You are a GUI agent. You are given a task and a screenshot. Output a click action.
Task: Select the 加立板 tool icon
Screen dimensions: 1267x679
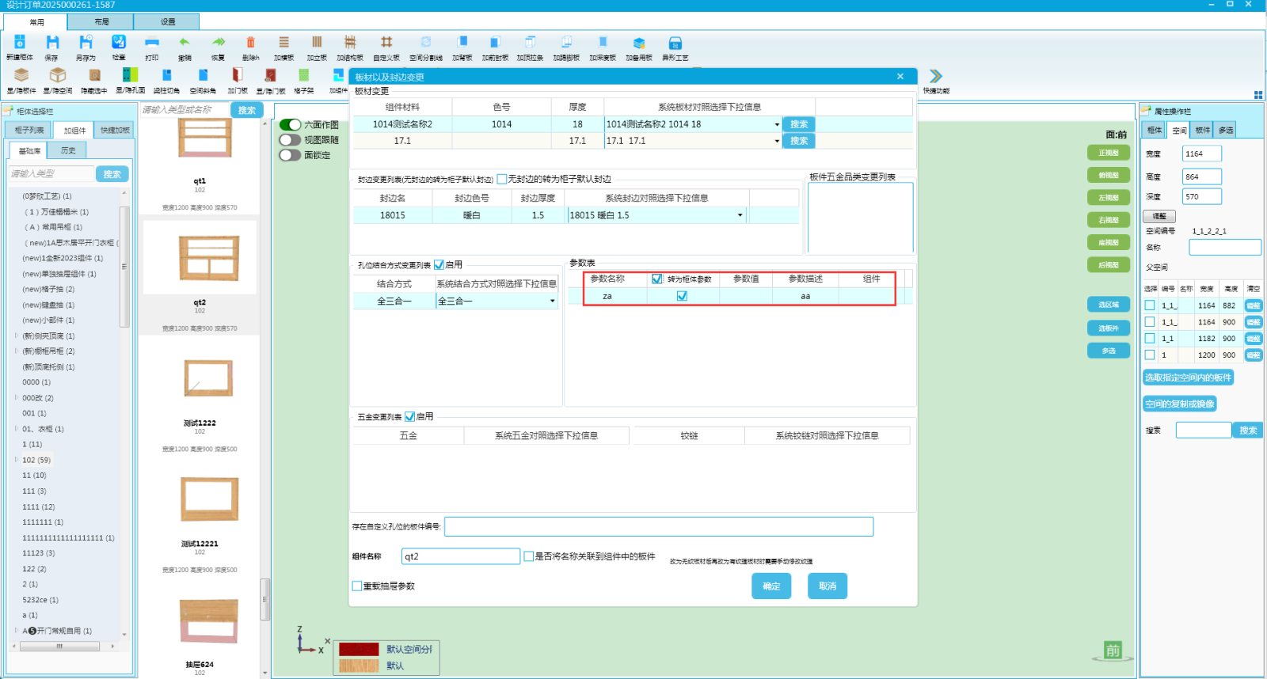317,44
